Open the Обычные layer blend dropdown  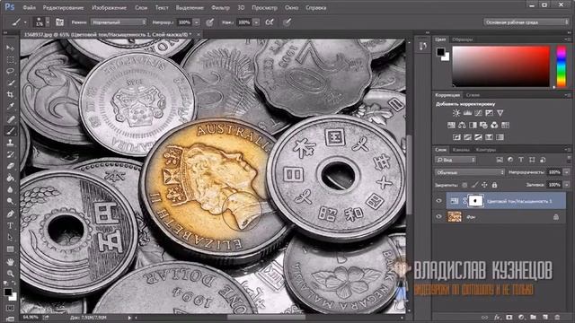point(470,172)
